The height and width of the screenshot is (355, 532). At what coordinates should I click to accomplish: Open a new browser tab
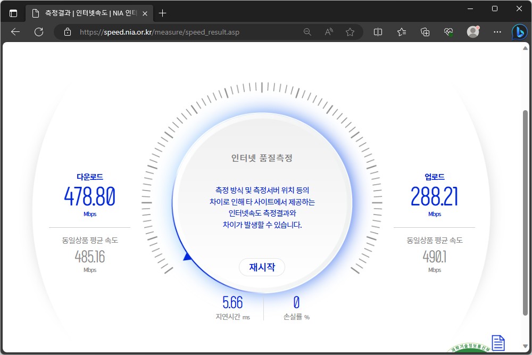coord(162,13)
